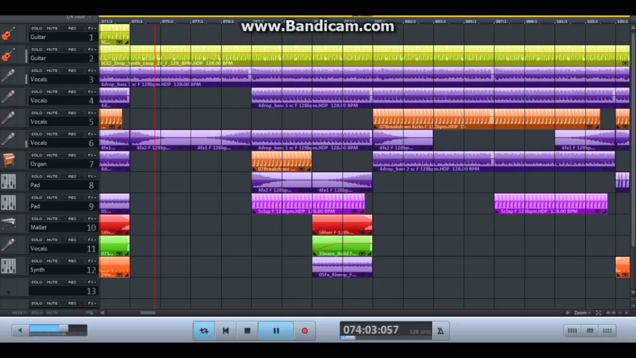Click the microphone icon on Vocals track 3
636x358 pixels.
[x=8, y=76]
